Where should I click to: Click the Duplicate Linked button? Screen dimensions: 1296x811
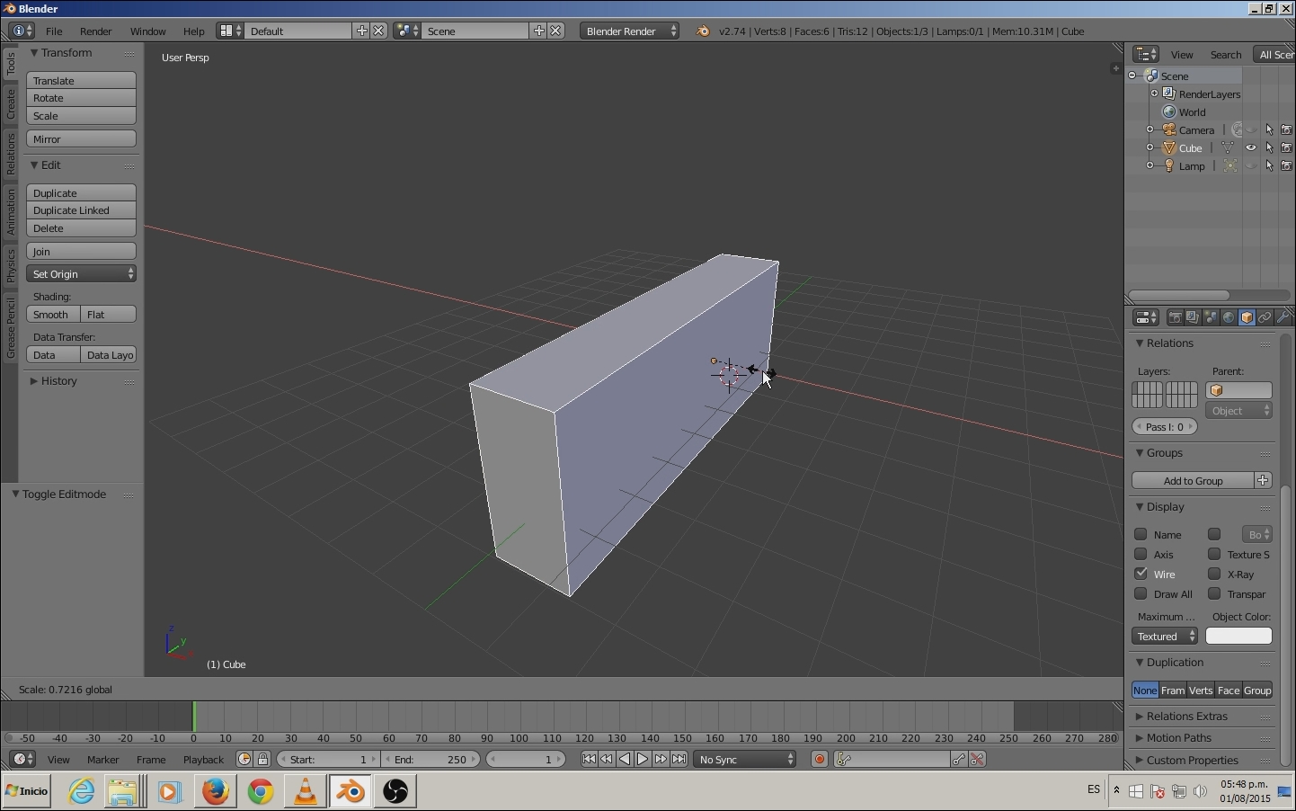pyautogui.click(x=82, y=210)
